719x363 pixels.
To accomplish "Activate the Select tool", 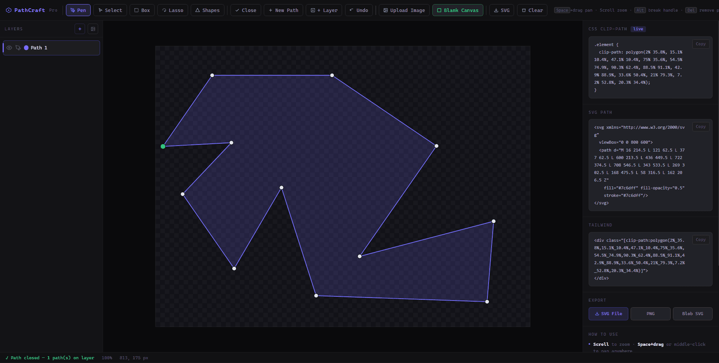I will [x=110, y=10].
